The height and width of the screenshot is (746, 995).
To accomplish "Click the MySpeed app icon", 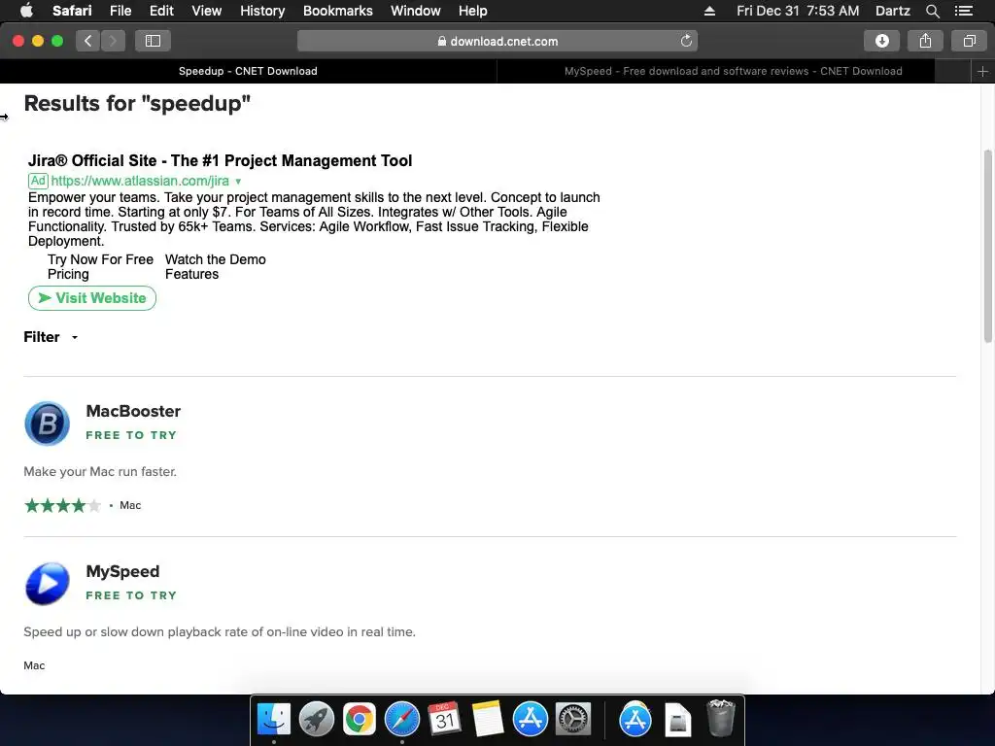I will coord(47,584).
